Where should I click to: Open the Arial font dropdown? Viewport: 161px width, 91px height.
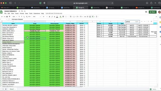[x=37, y=17]
